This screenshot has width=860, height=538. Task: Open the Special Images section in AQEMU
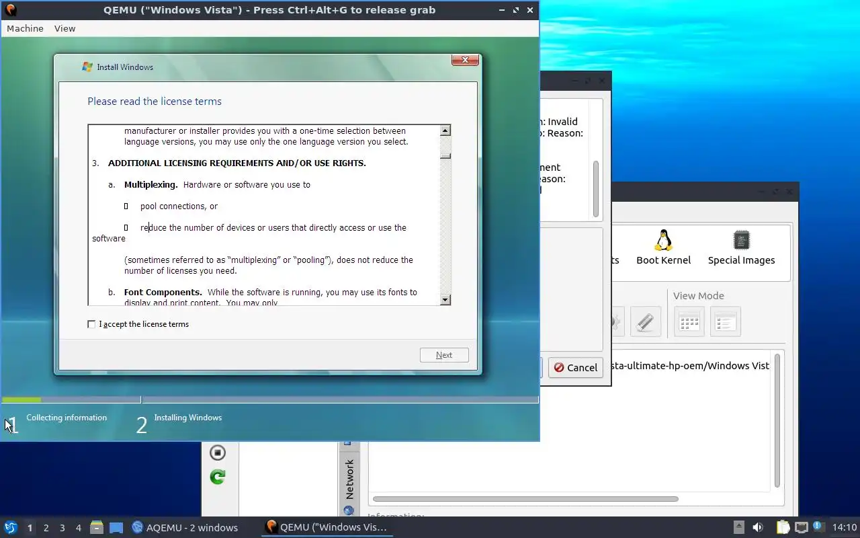[x=741, y=247]
